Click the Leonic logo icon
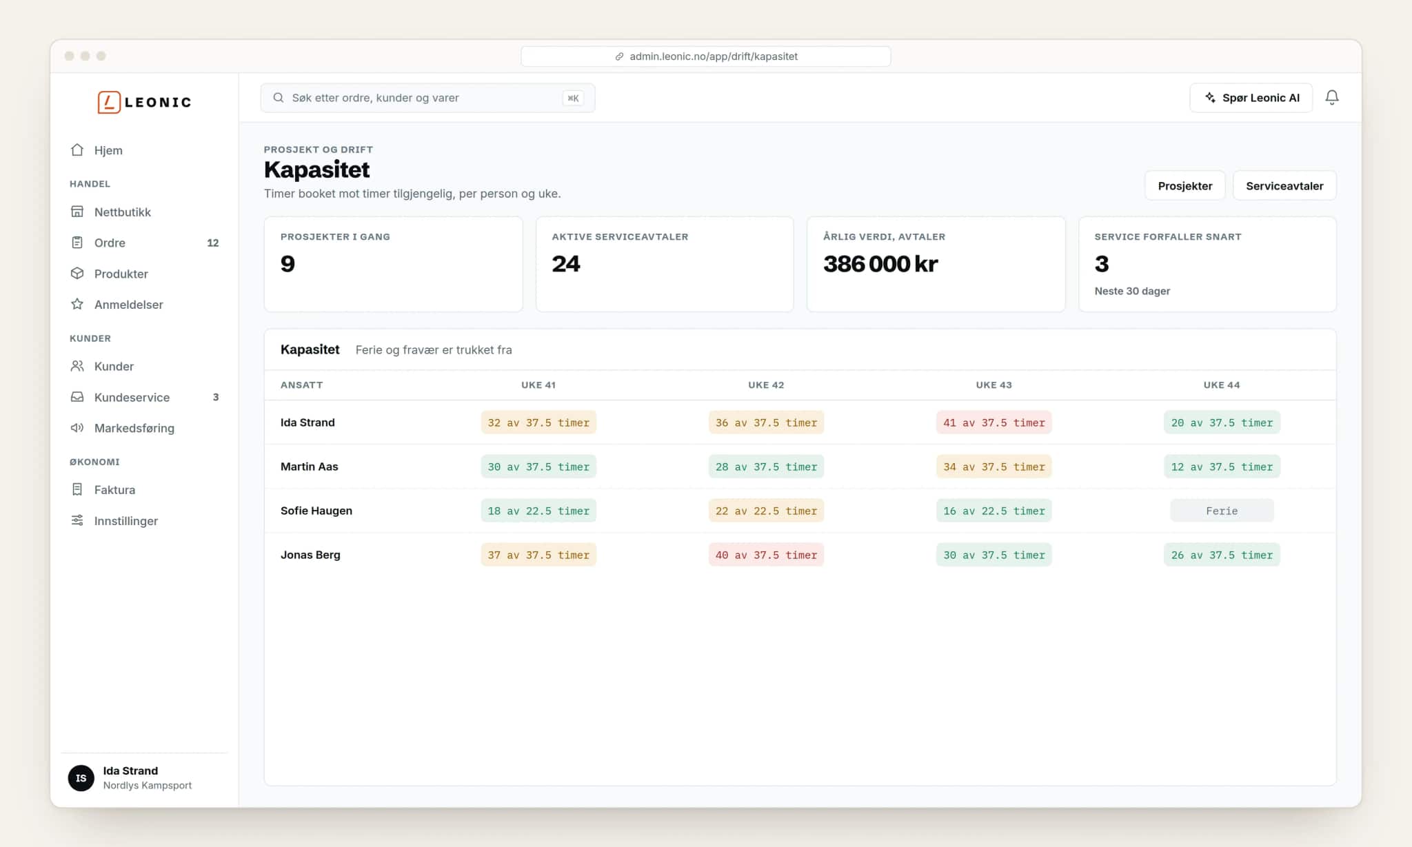 (x=109, y=102)
